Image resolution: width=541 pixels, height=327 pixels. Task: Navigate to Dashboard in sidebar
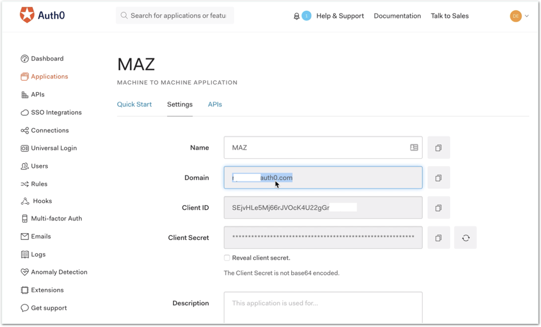pos(47,59)
